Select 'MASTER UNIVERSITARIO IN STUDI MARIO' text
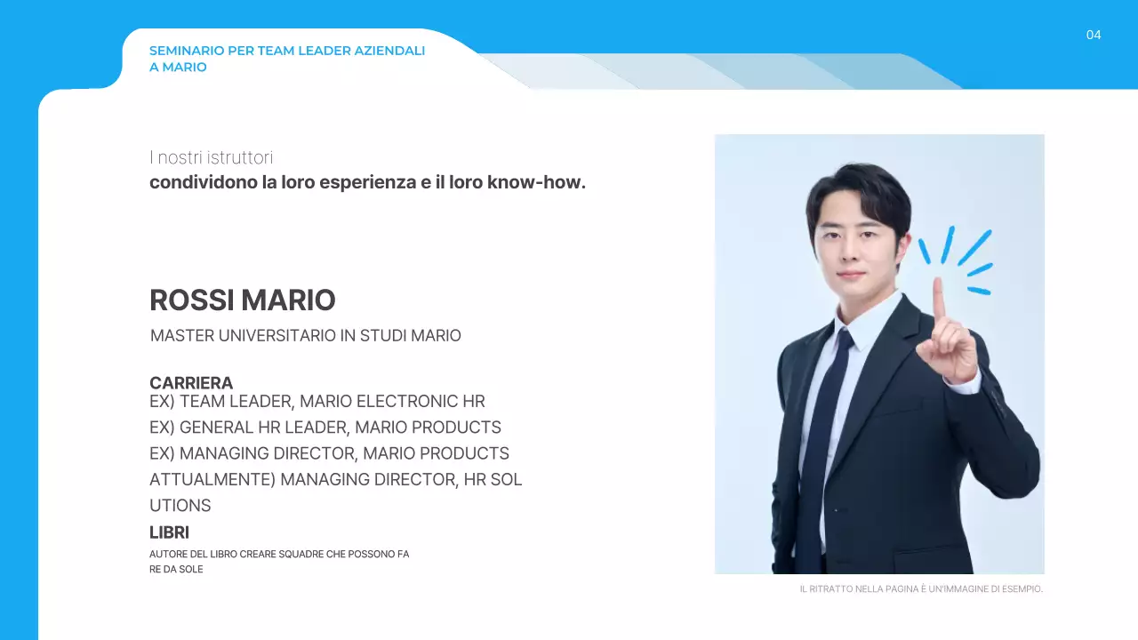This screenshot has height=640, width=1138. pos(305,336)
